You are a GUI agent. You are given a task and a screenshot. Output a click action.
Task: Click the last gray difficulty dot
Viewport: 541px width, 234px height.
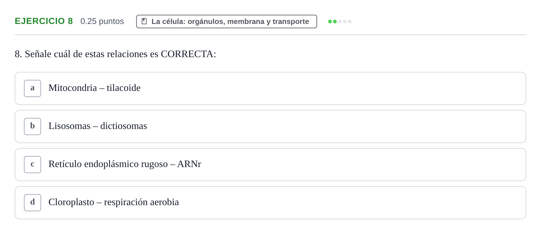[350, 21]
